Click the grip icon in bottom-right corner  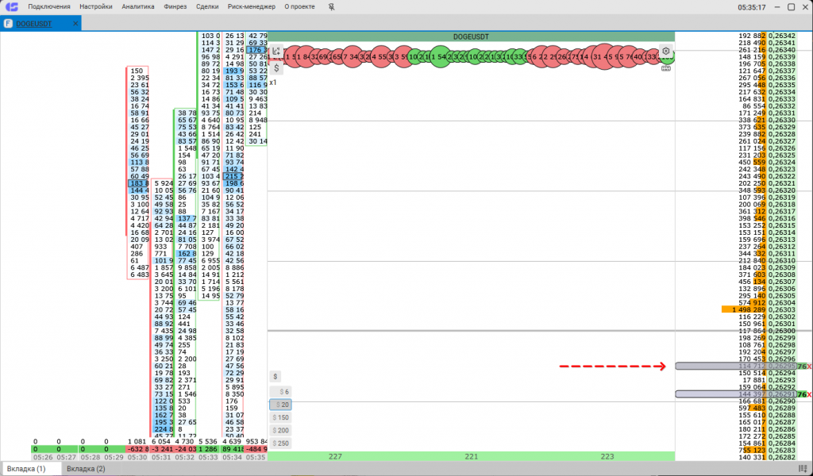click(x=803, y=469)
